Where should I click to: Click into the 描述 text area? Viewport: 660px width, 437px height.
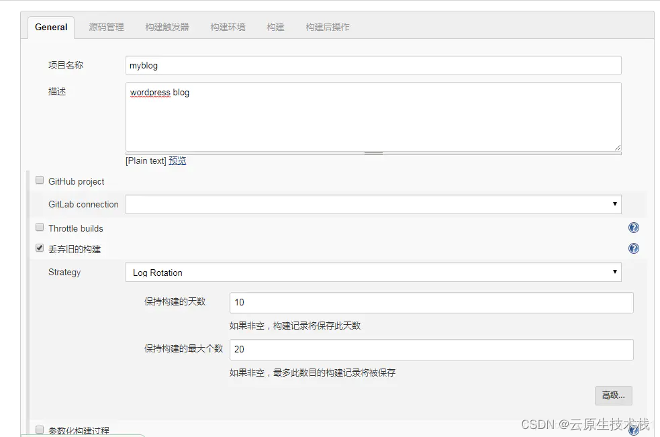[373, 117]
